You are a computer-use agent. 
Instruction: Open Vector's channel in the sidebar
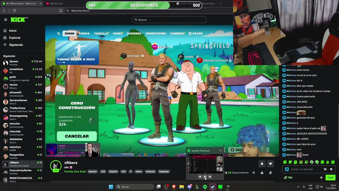click(23, 86)
